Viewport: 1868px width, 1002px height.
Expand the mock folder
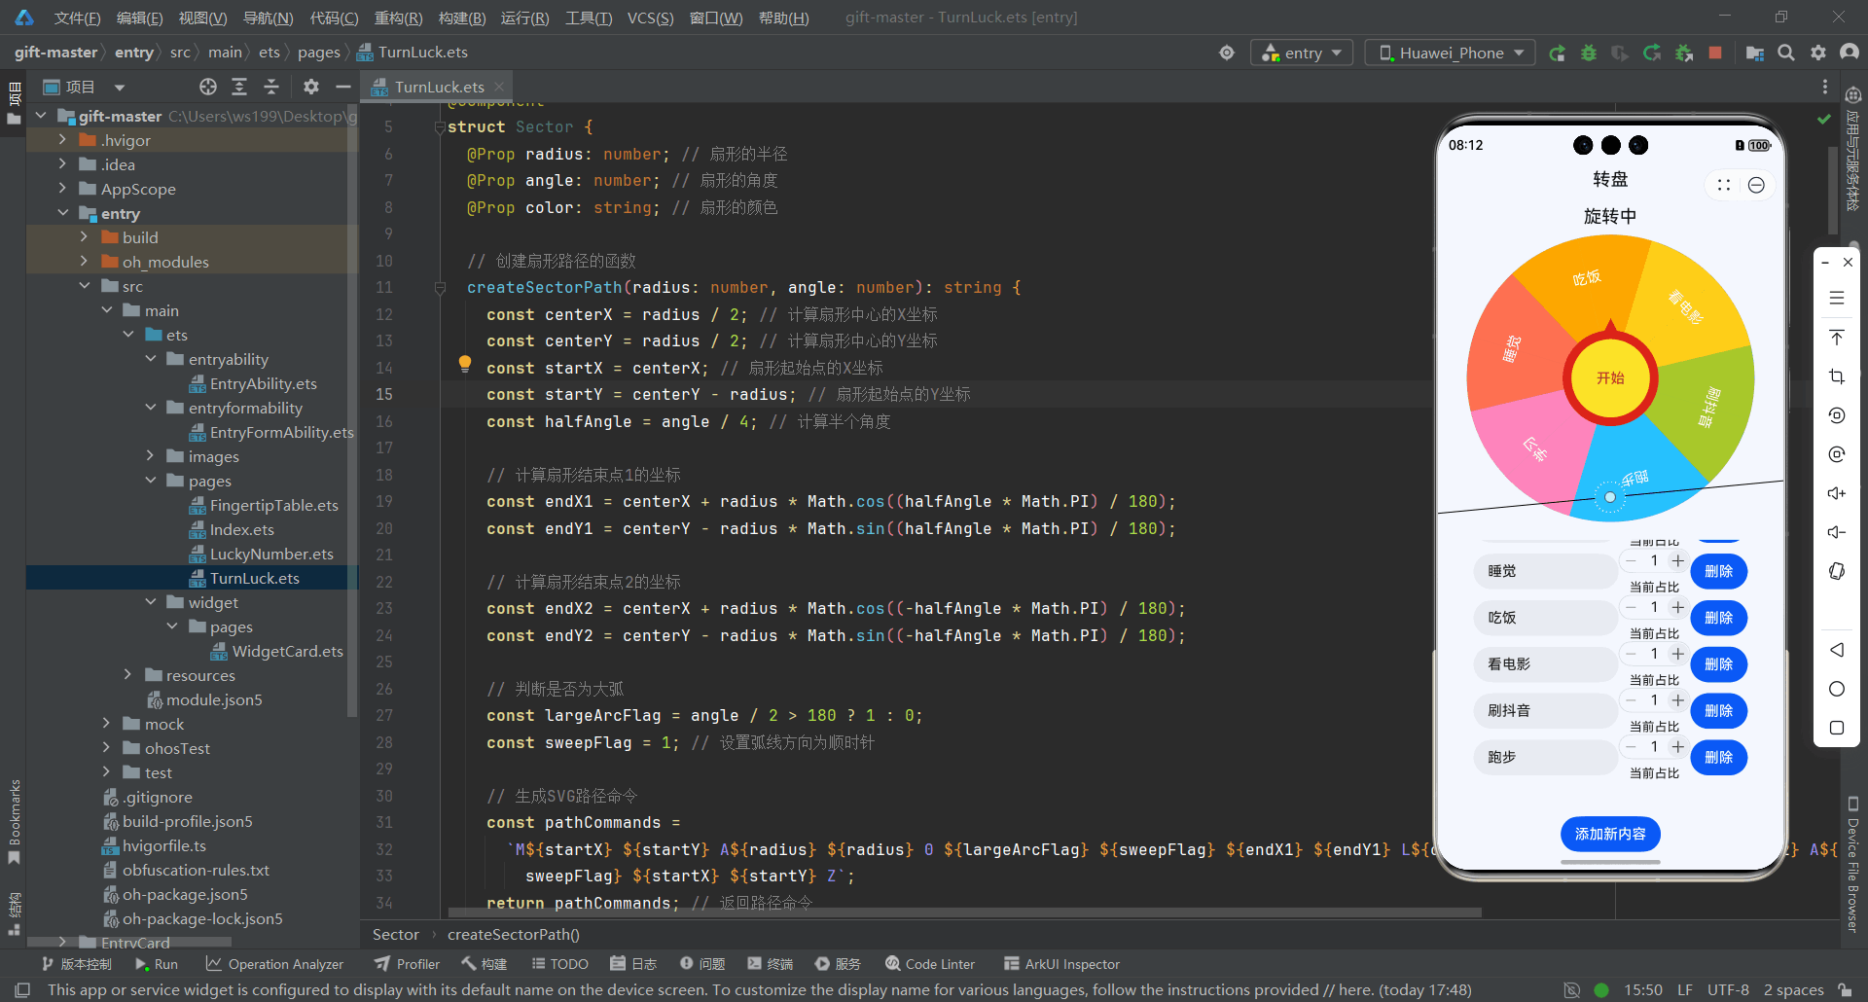pyautogui.click(x=106, y=724)
